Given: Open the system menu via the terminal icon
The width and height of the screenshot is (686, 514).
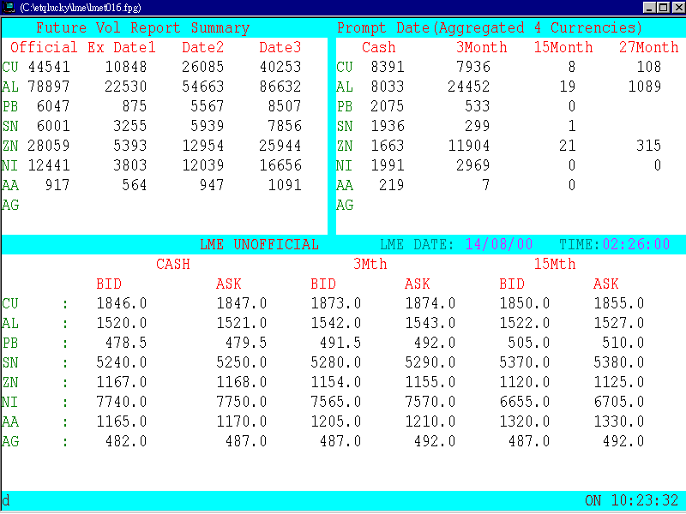Looking at the screenshot, I should point(8,7).
